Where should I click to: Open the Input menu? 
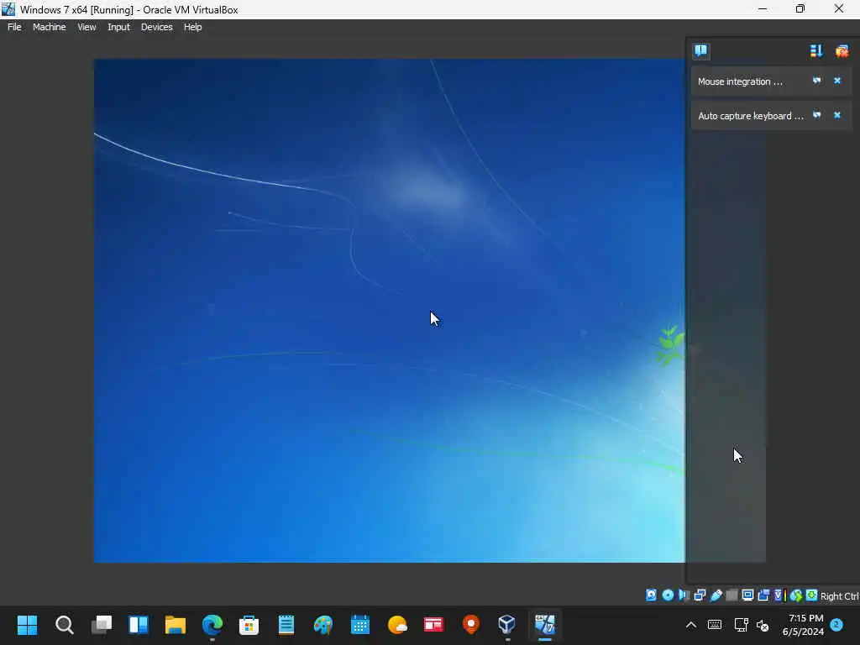118,27
